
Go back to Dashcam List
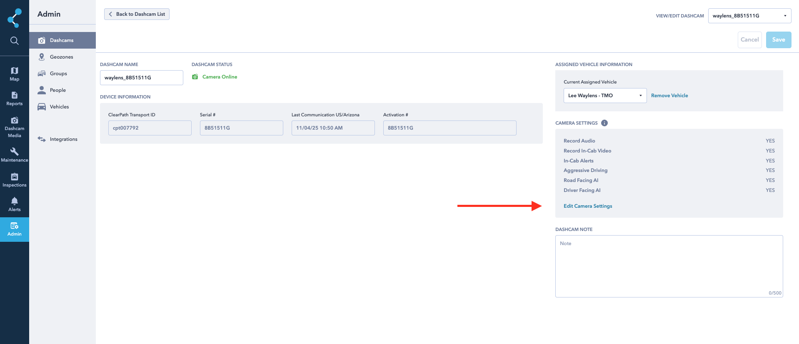(x=137, y=14)
